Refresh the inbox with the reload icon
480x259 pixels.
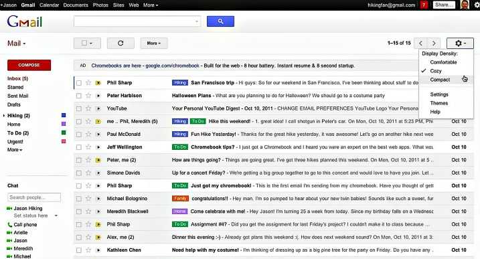pyautogui.click(x=121, y=43)
